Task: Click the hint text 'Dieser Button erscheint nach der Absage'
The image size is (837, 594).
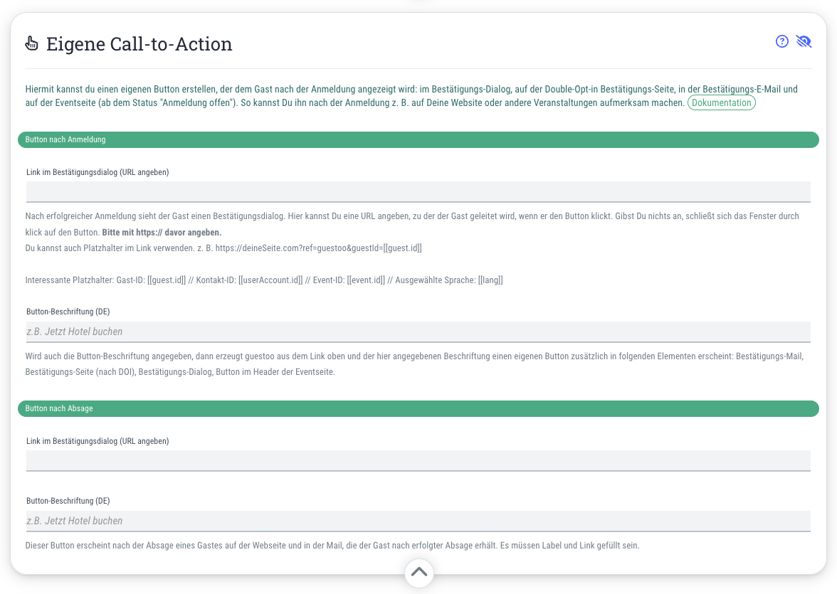Action: pyautogui.click(x=332, y=546)
